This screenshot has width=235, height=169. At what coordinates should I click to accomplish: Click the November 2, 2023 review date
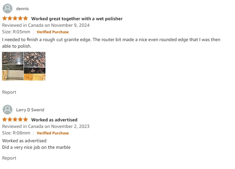[70, 126]
